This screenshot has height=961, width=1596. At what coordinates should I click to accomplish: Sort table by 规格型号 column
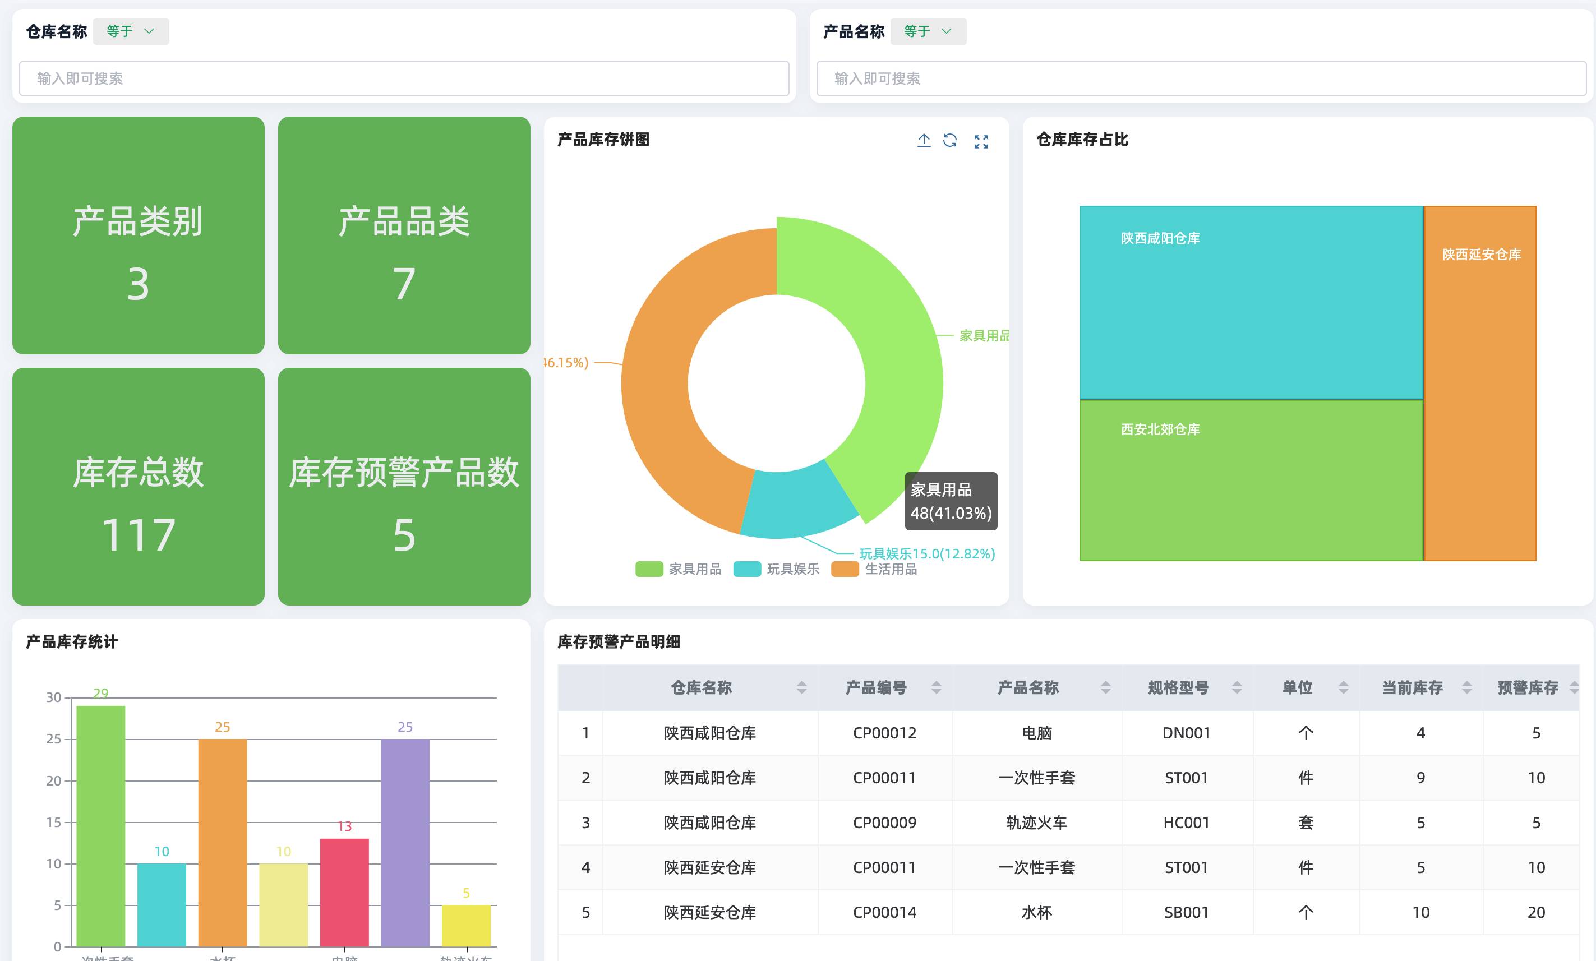[x=1237, y=688]
